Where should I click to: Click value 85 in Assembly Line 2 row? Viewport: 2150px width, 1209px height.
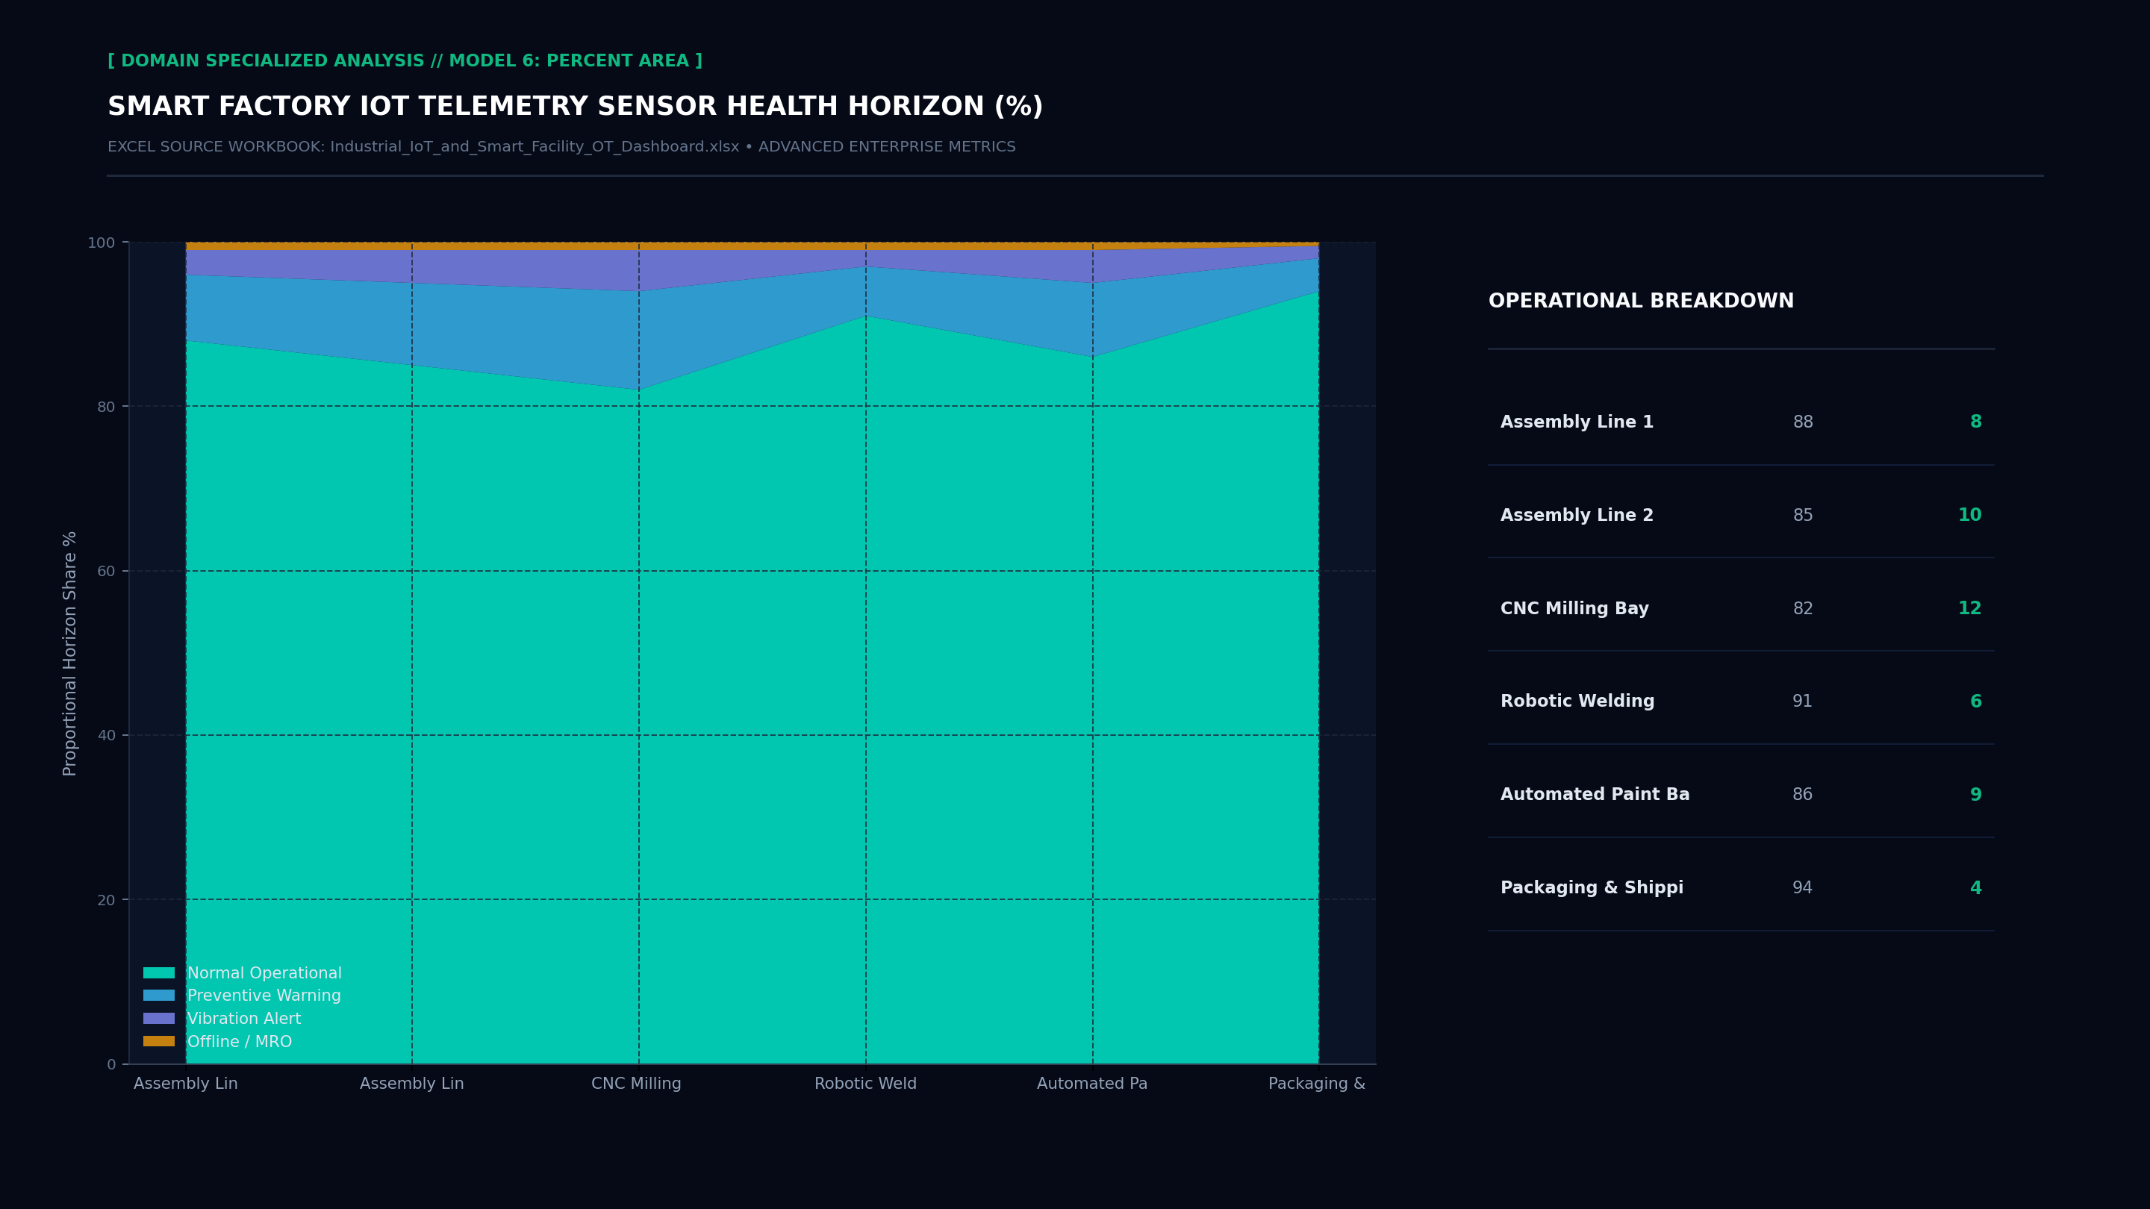[1803, 516]
